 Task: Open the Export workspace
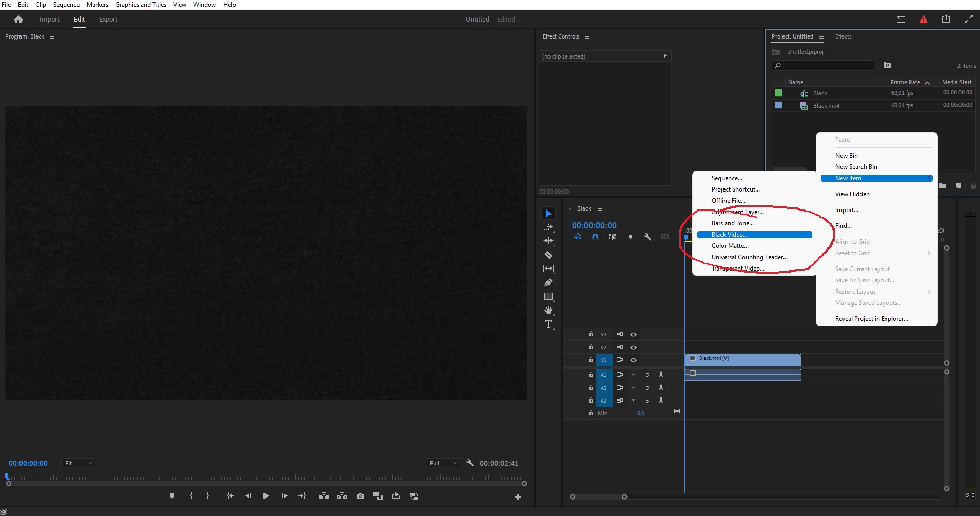point(108,20)
